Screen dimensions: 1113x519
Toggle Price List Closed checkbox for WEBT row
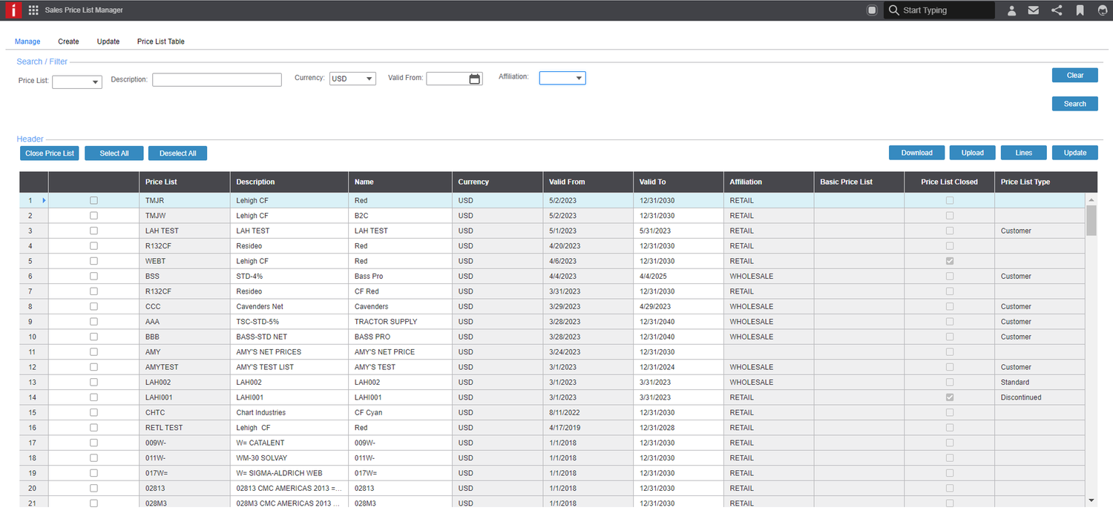(x=950, y=261)
